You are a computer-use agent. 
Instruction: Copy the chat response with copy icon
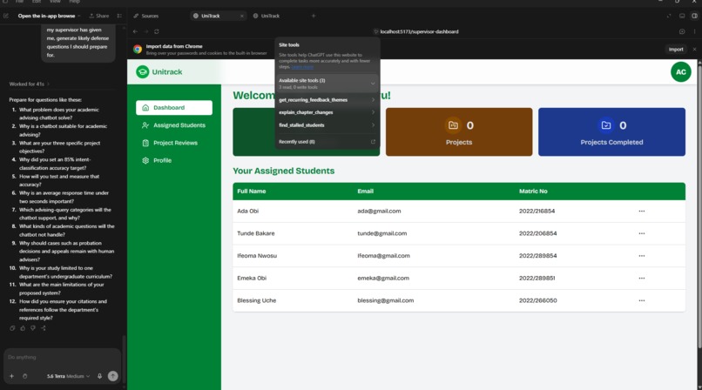12,328
